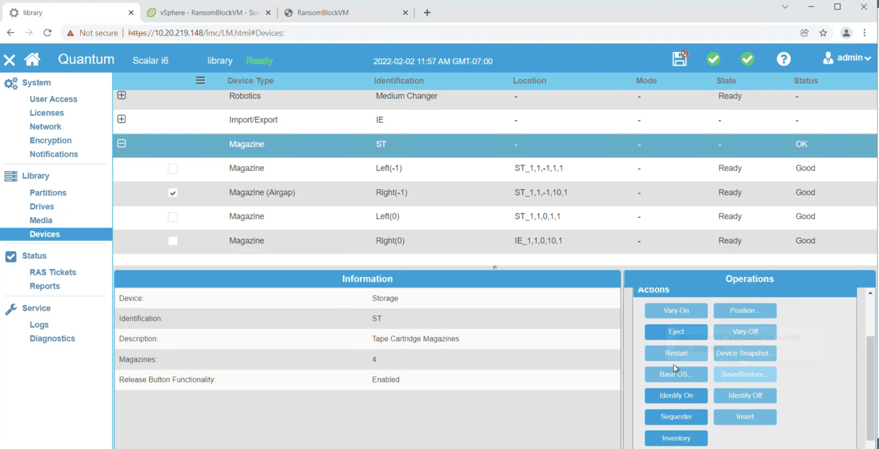The width and height of the screenshot is (879, 449).
Task: Close the vSphere RansomBlockVM tab
Action: [x=268, y=13]
